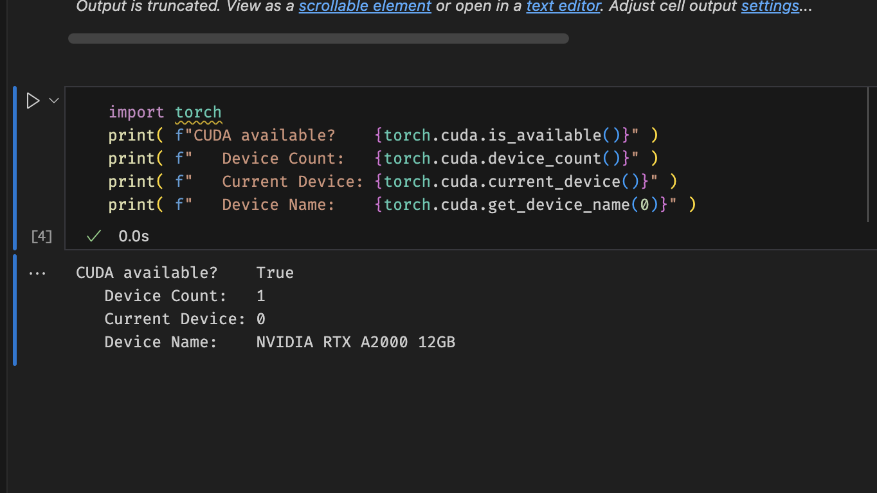
Task: Click the green success checkmark
Action: point(94,236)
